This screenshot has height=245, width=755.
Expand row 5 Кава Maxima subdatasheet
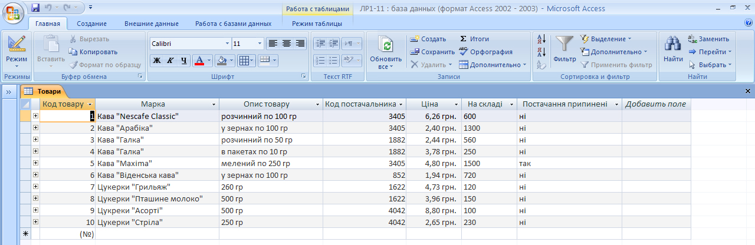point(35,163)
